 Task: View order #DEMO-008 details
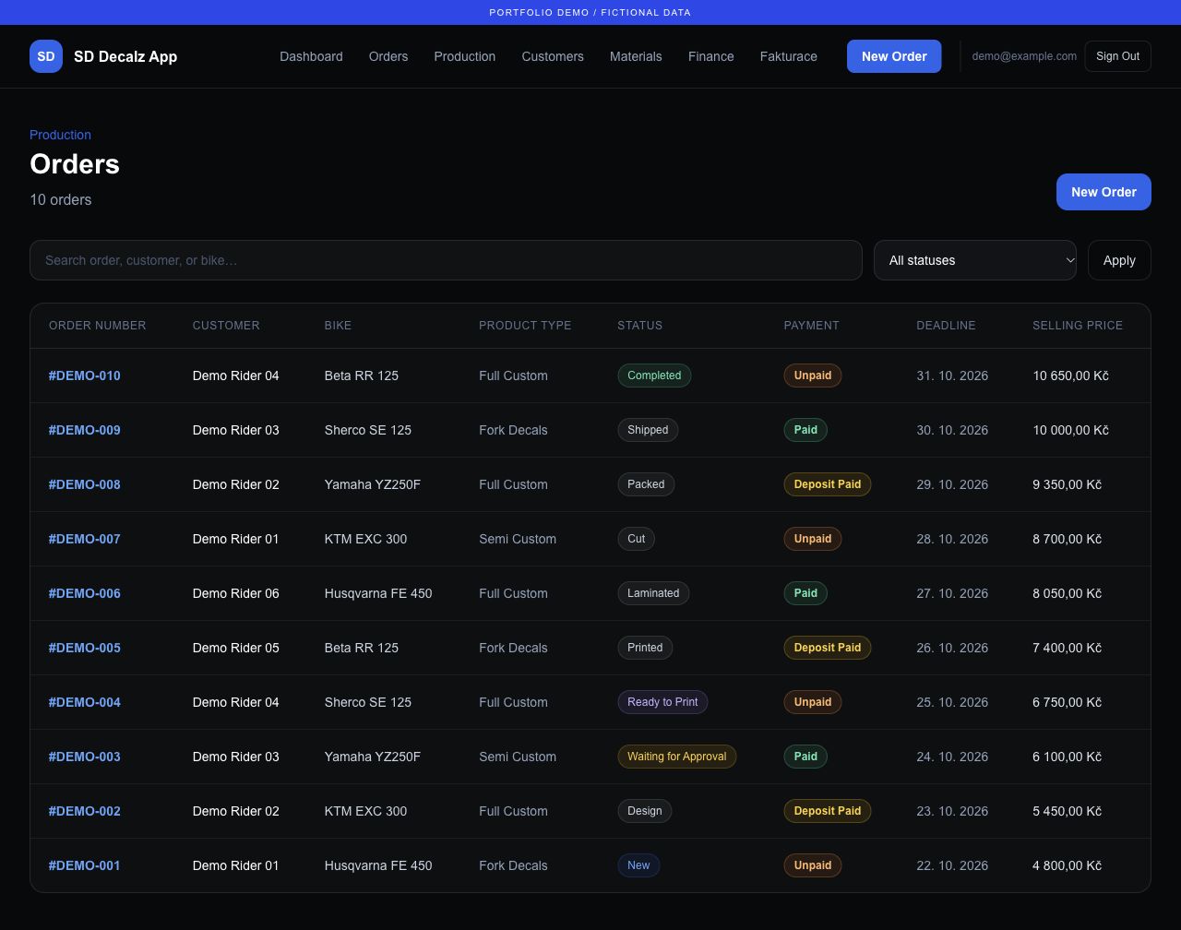click(x=85, y=484)
